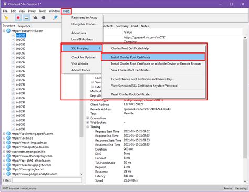Collapse the Timing section
Image resolution: width=249 pixels, height=192 pixels.
pos(88,127)
